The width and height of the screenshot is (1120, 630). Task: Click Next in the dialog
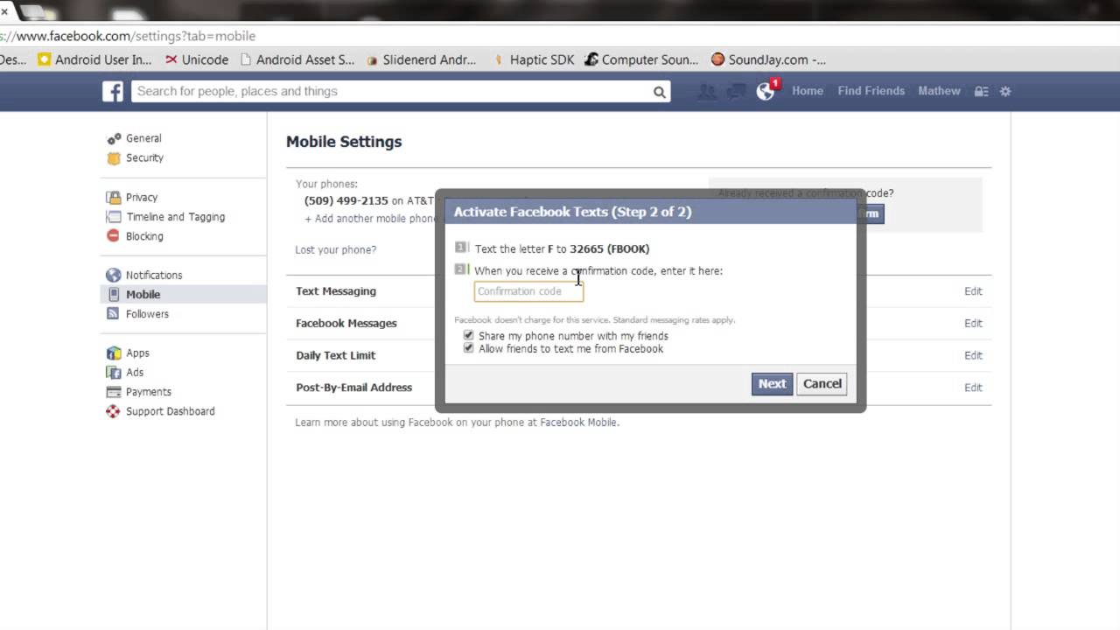[772, 384]
